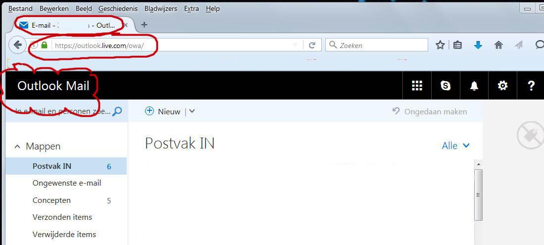The image size is (544, 245).
Task: Open settings gear in Outlook header
Action: point(502,85)
